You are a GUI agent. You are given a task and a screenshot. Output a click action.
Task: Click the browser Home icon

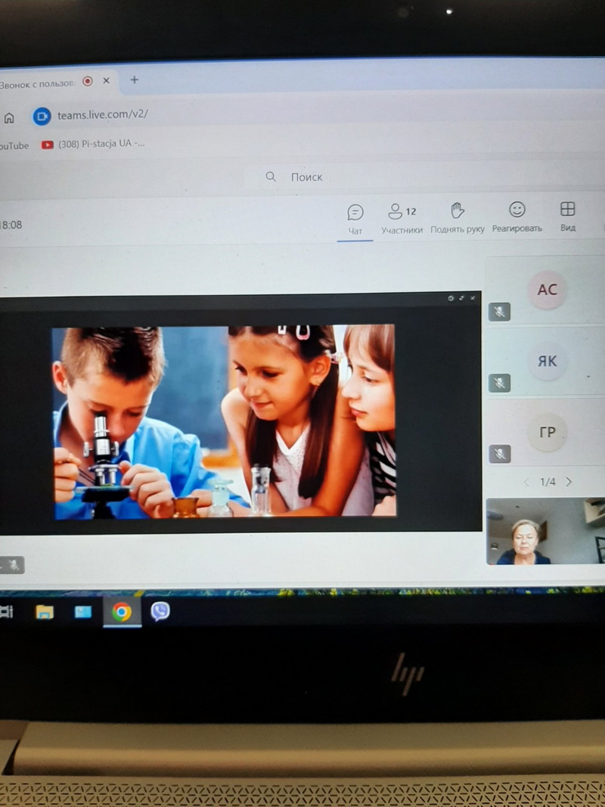(x=10, y=118)
